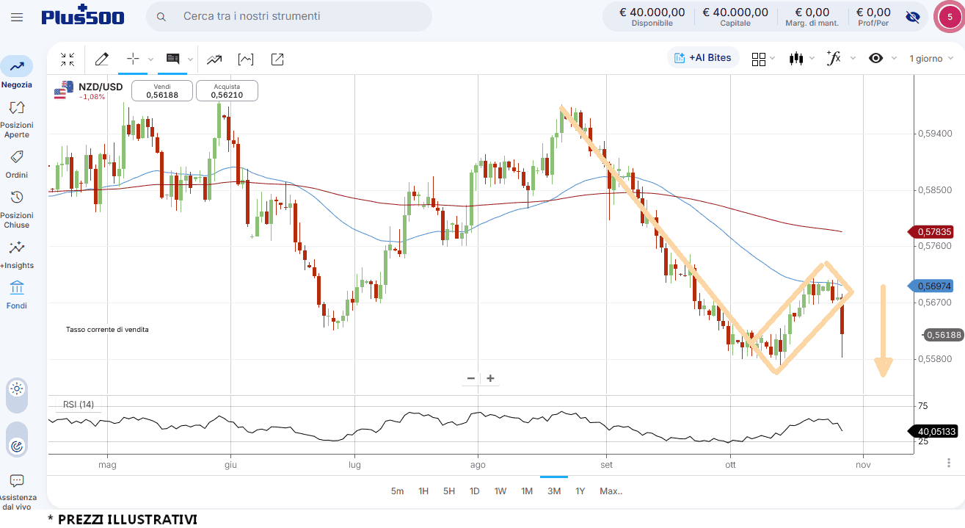Open the notifications badge showing 5
The image size is (965, 528).
[x=950, y=17]
